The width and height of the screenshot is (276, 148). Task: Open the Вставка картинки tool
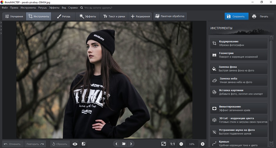click(239, 92)
